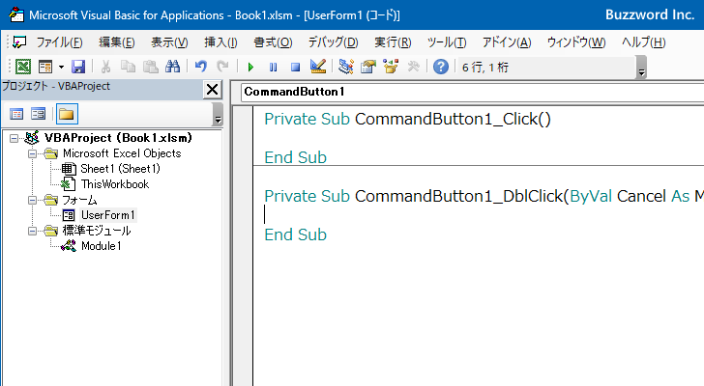This screenshot has width=704, height=386.
Task: Select the フォーム folder label
Action: [79, 200]
